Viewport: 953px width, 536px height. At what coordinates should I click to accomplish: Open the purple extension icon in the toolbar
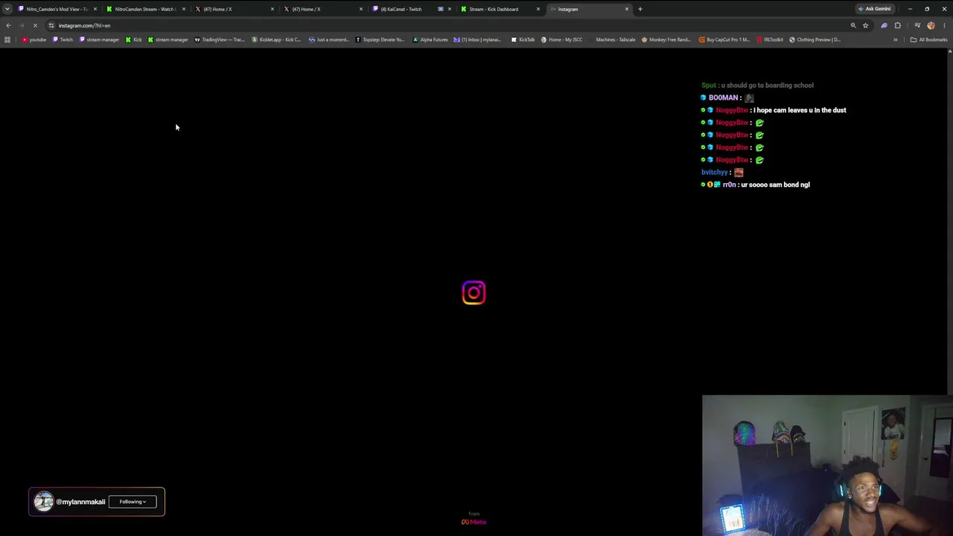(x=884, y=25)
